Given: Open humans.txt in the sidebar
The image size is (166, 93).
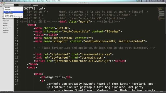Looking at the screenshot, I should [6, 30].
